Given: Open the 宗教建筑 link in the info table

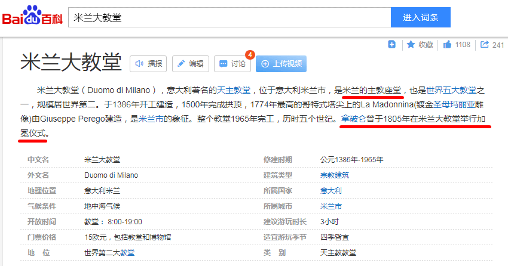Looking at the screenshot, I should coord(335,175).
